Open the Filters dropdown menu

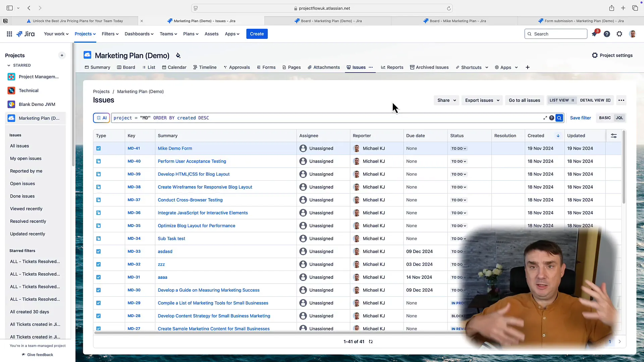[110, 34]
